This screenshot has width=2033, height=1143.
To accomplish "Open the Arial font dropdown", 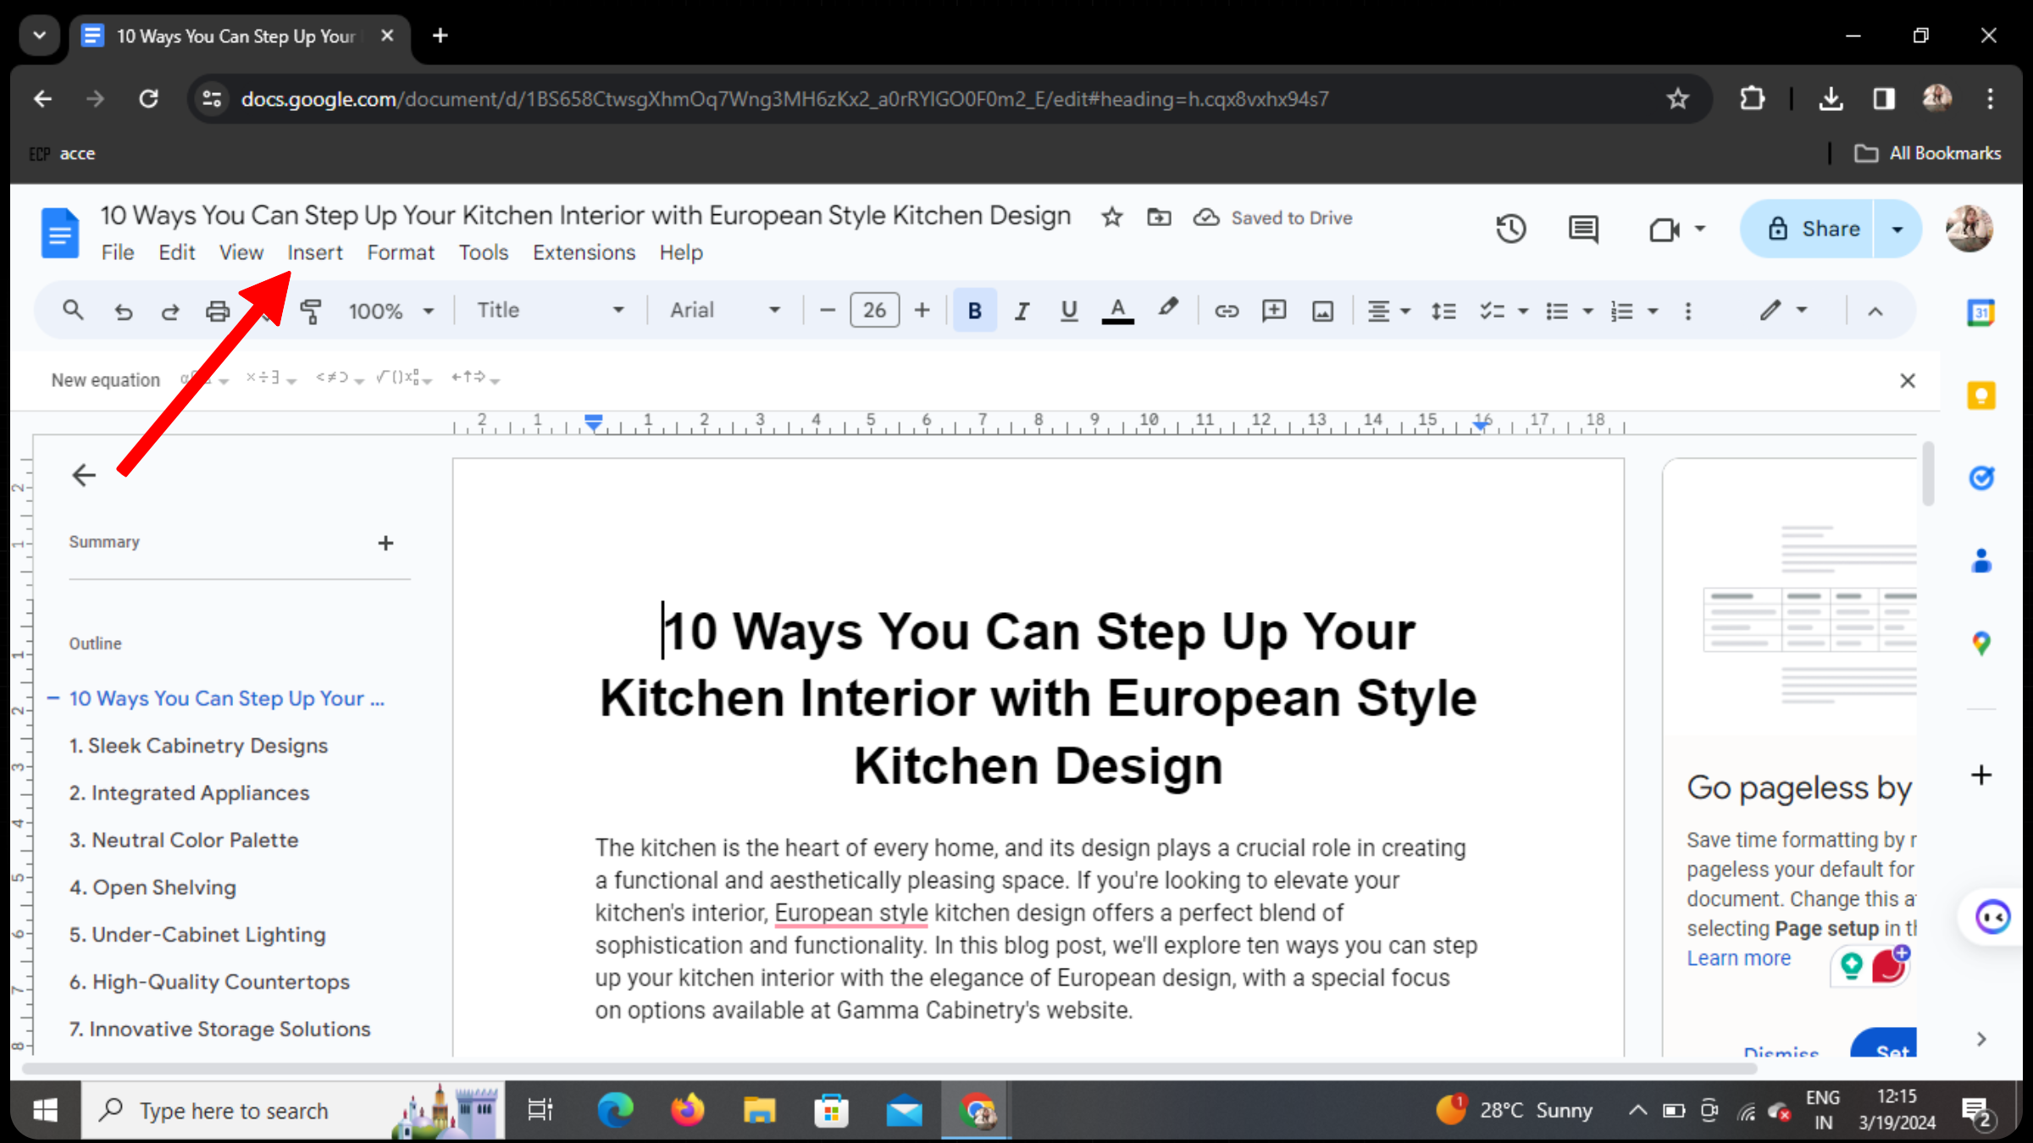I will point(724,311).
